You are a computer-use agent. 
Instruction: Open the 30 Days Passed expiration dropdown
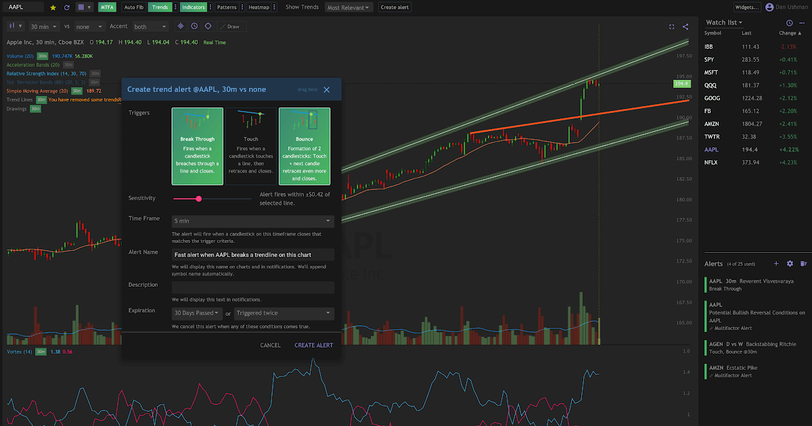(x=197, y=313)
